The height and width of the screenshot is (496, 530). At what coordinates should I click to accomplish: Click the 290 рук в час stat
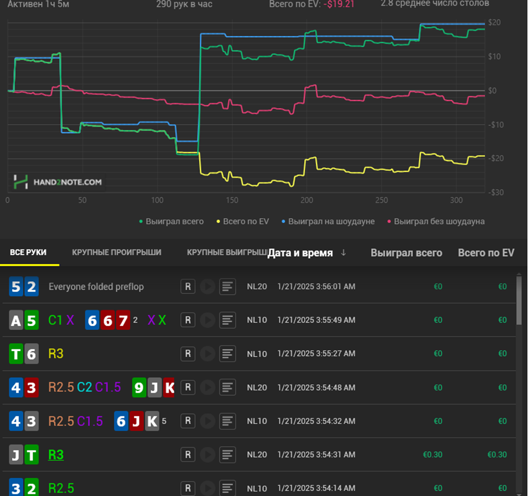point(184,5)
